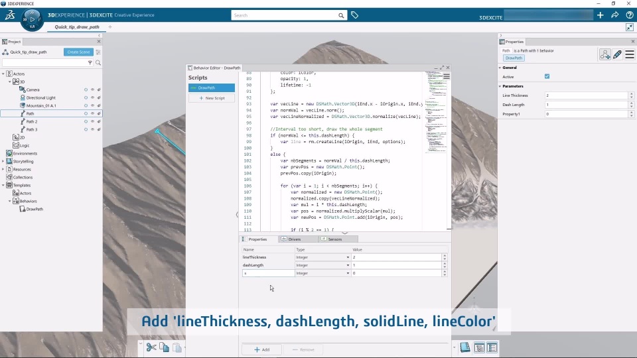Click the scissors cut icon in bottom toolbar
This screenshot has height=358, width=637.
(x=151, y=347)
